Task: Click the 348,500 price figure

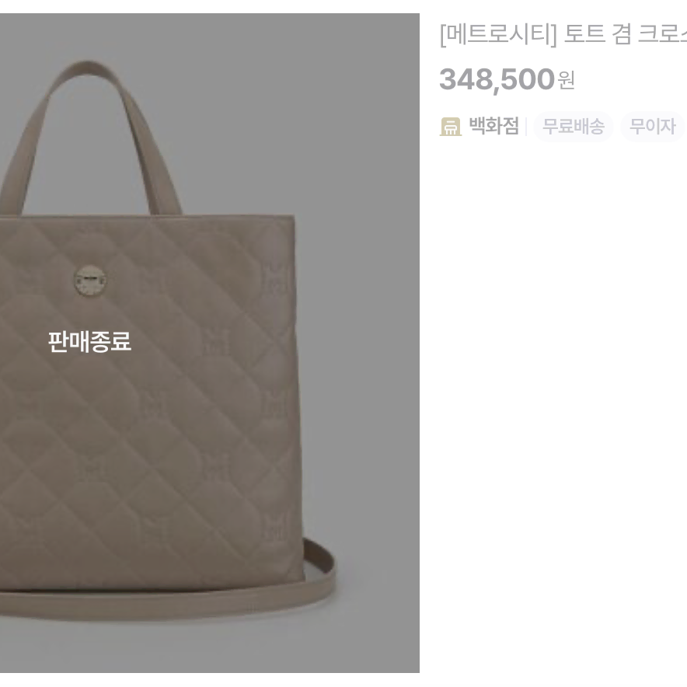Action: pyautogui.click(x=497, y=79)
